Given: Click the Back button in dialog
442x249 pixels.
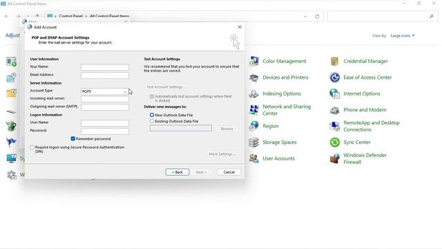Looking at the screenshot, I should coord(177,172).
